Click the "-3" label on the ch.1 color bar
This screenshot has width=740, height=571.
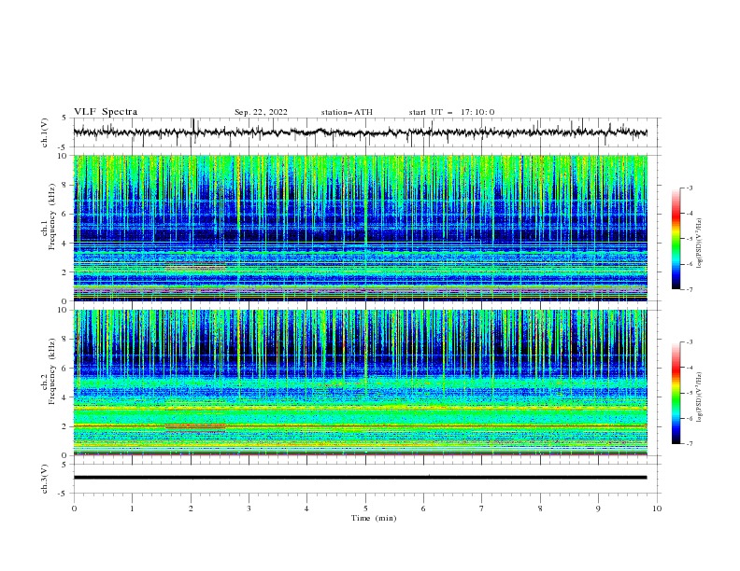click(689, 188)
